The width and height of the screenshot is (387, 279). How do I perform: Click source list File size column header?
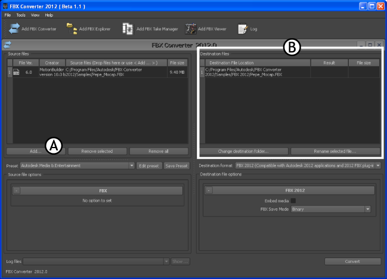coord(177,63)
